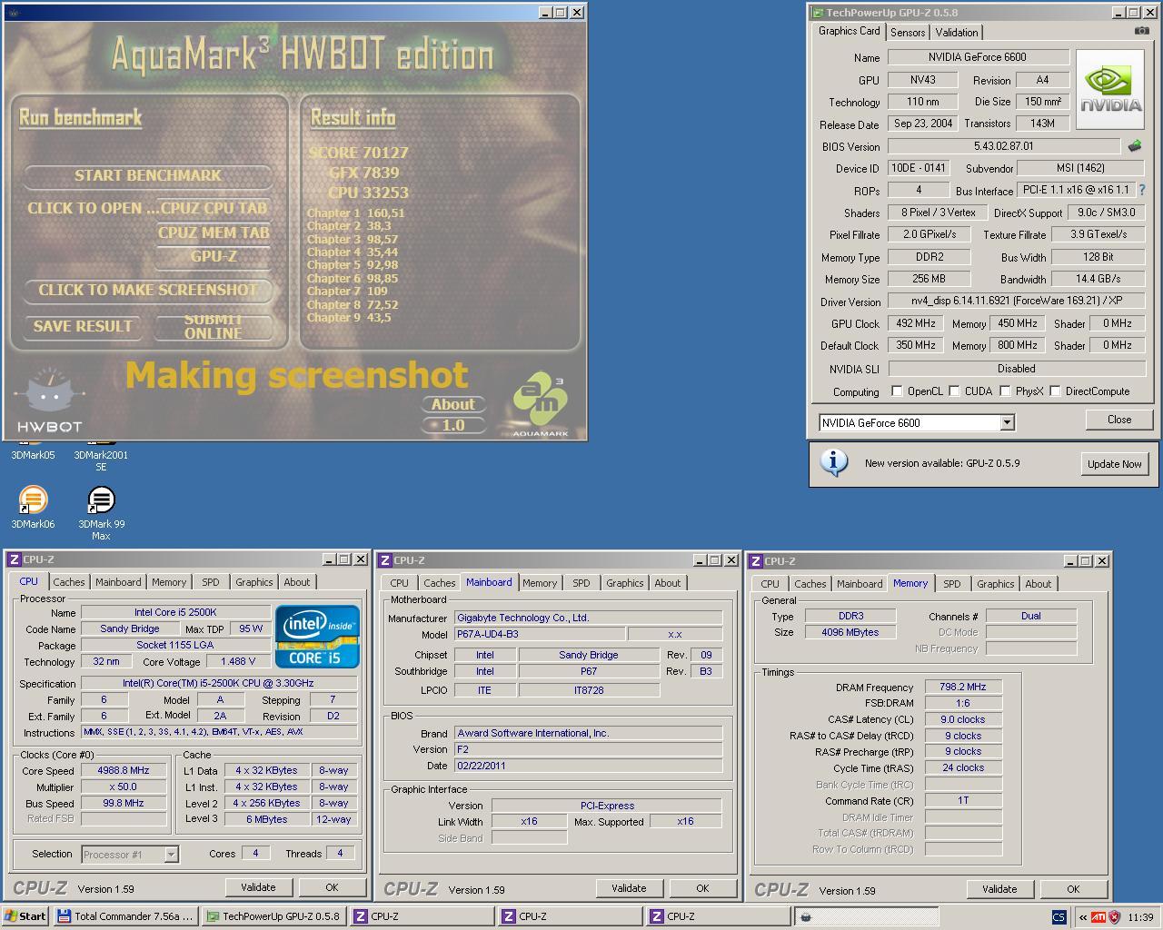This screenshot has width=1163, height=930.
Task: Click CPUZ CPU TAB button in AquaMark
Action: 214,208
